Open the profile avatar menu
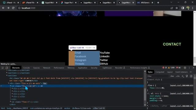Viewport: 196px width, 110px height. point(188,8)
